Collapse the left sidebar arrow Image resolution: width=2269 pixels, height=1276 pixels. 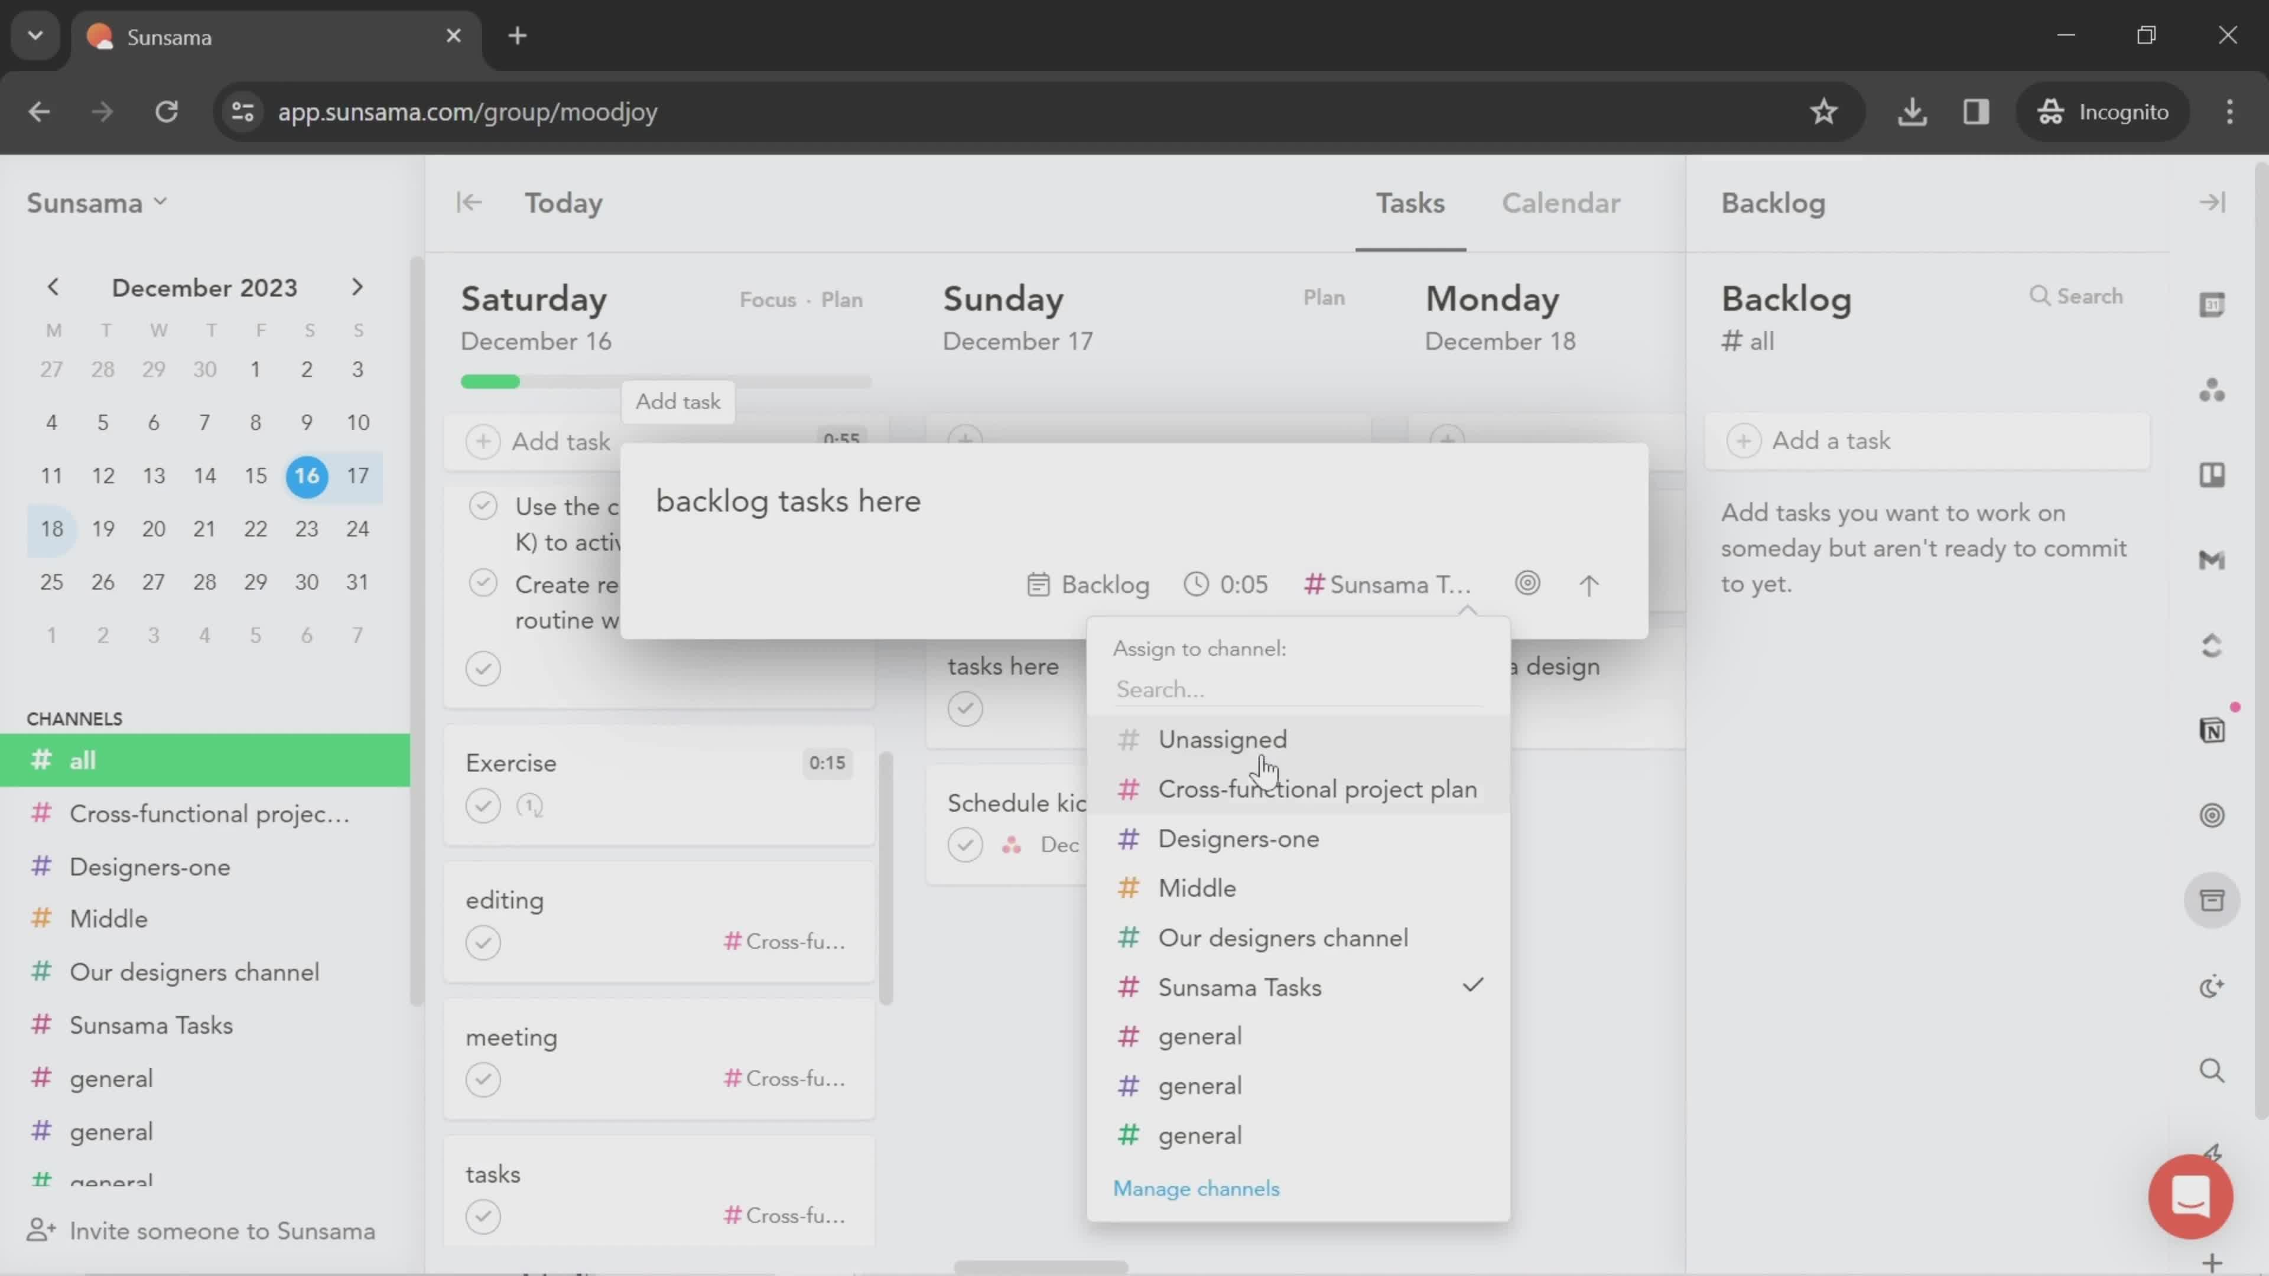[x=470, y=203]
